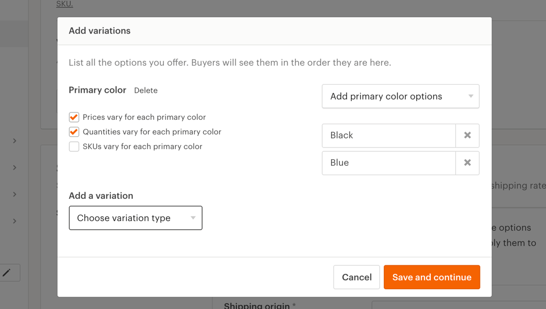This screenshot has width=546, height=309.
Task: Click the SKU link in background page
Action: (65, 4)
